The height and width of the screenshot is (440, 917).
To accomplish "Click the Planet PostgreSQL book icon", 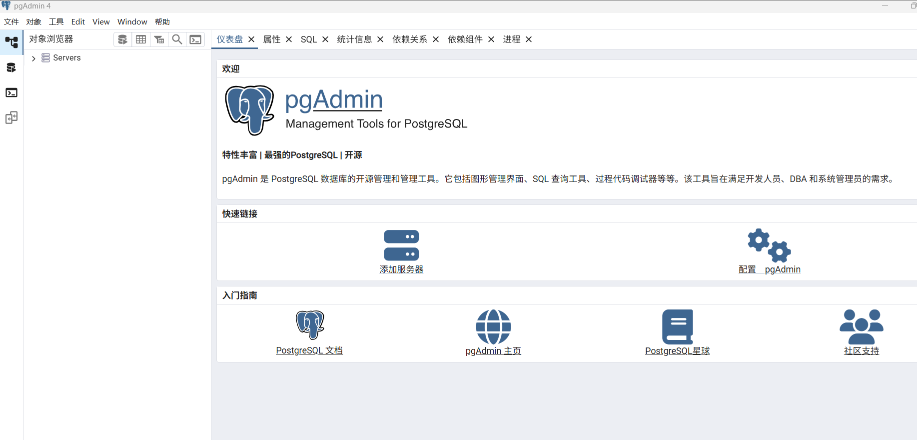I will pos(678,326).
